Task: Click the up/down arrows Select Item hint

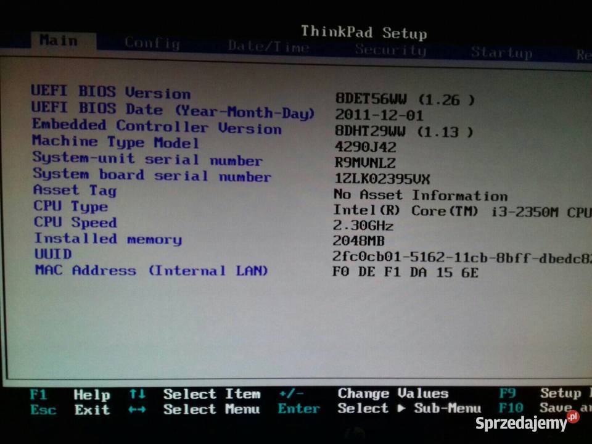Action: tap(194, 394)
